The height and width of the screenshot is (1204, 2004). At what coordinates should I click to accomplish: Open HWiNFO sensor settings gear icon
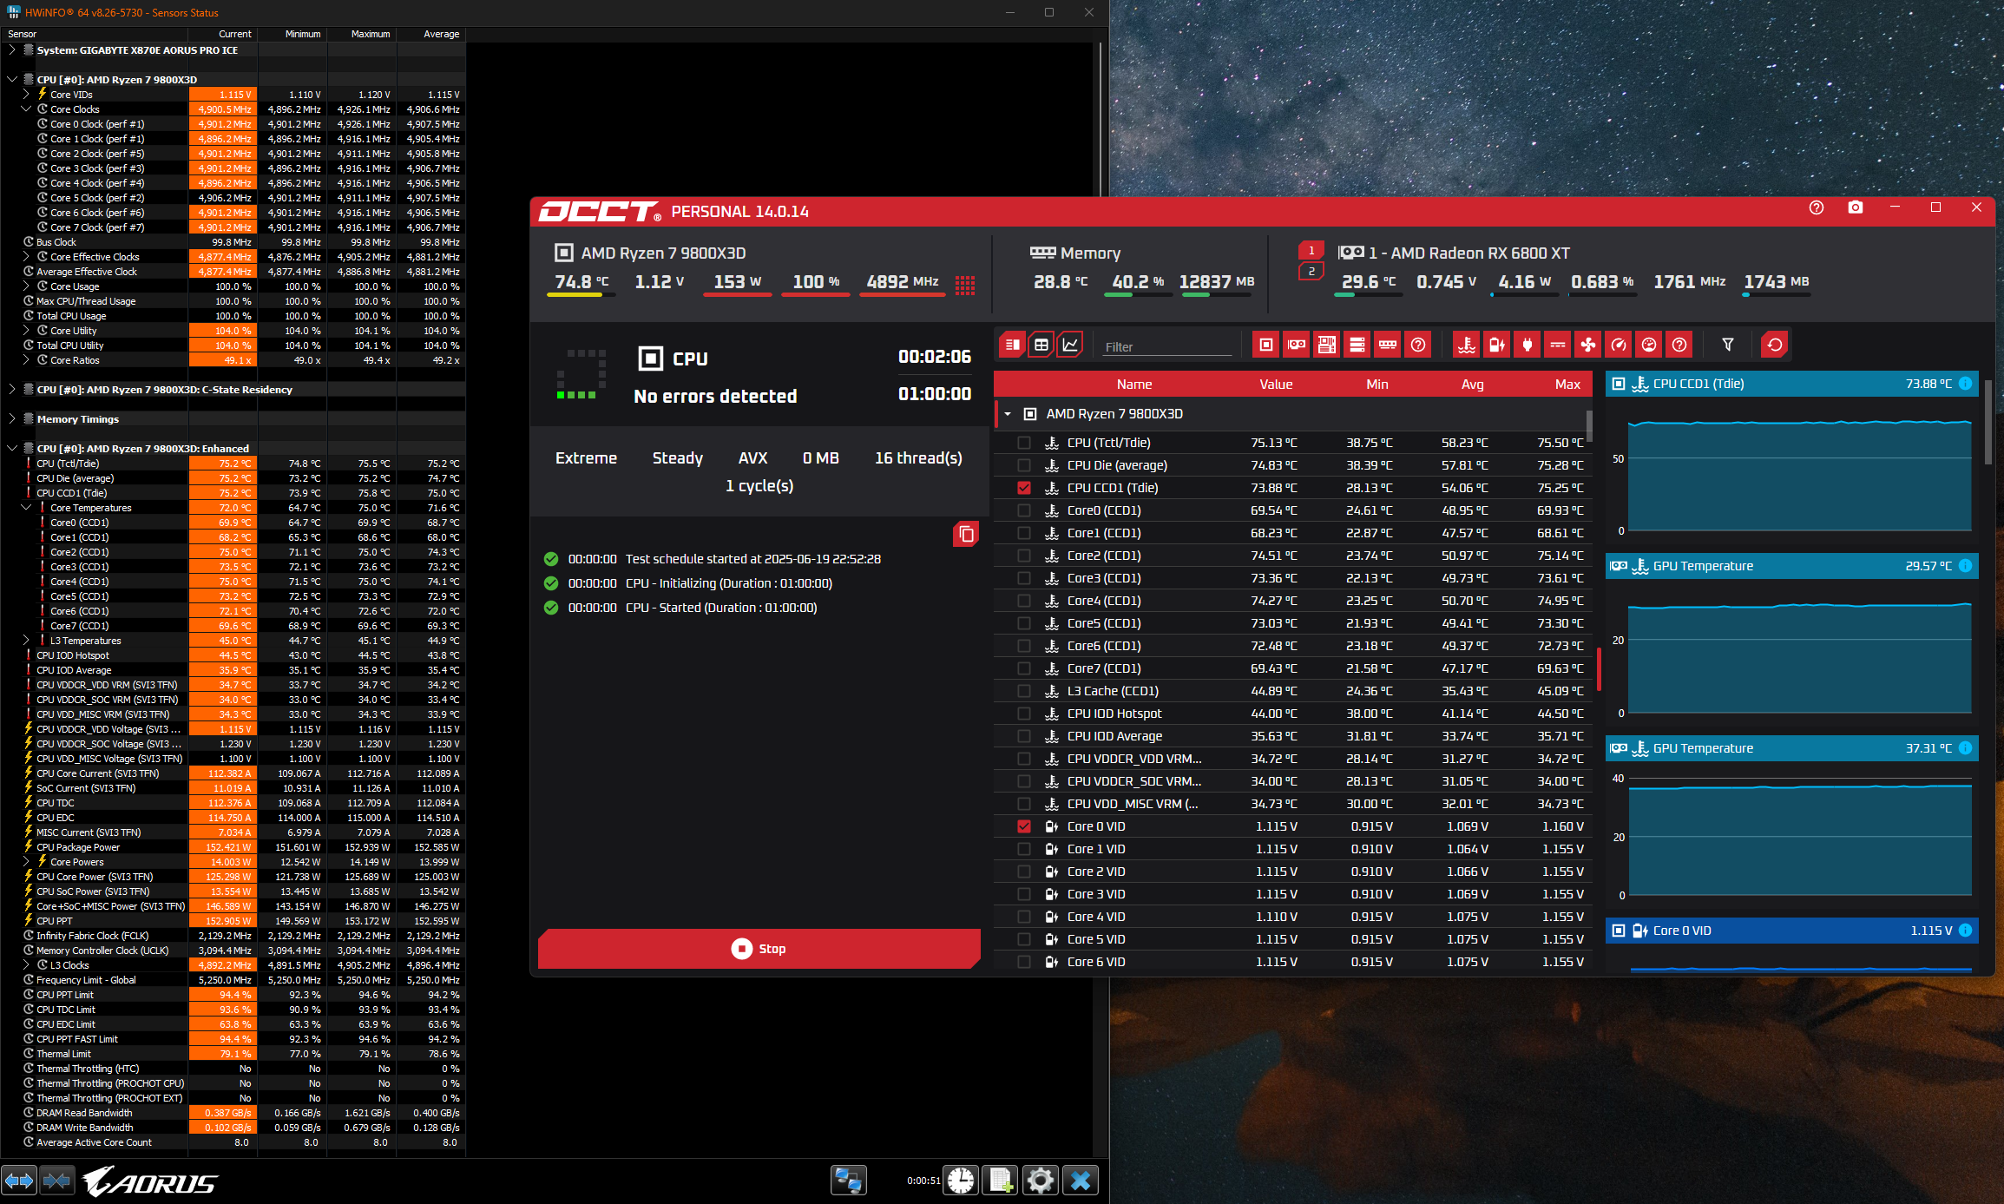click(x=1040, y=1181)
